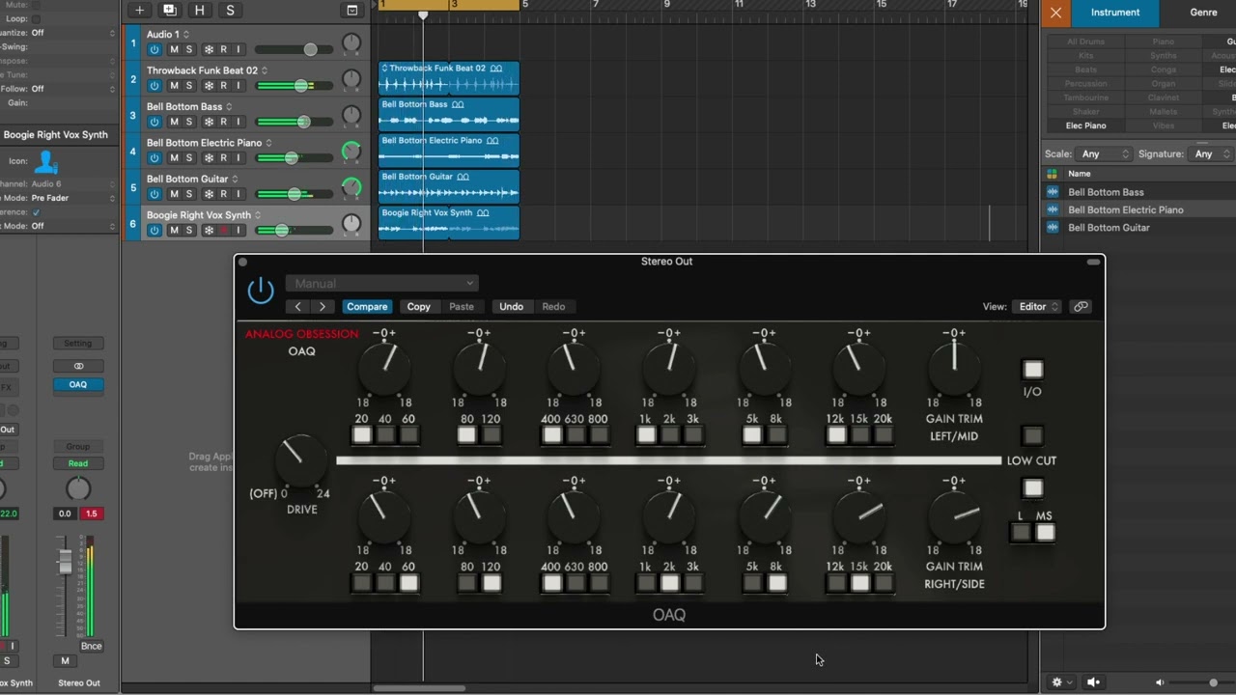Screen dimensions: 1236x695
Task: Select the MS mode button
Action: click(1045, 533)
